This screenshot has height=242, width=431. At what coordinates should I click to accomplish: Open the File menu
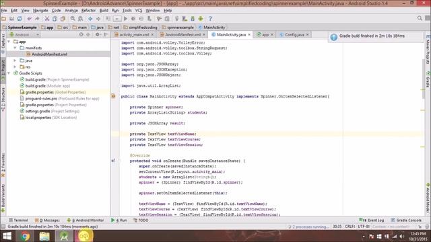point(4,11)
